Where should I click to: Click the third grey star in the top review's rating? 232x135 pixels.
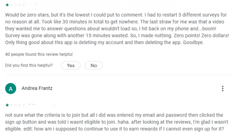[x=15, y=5]
